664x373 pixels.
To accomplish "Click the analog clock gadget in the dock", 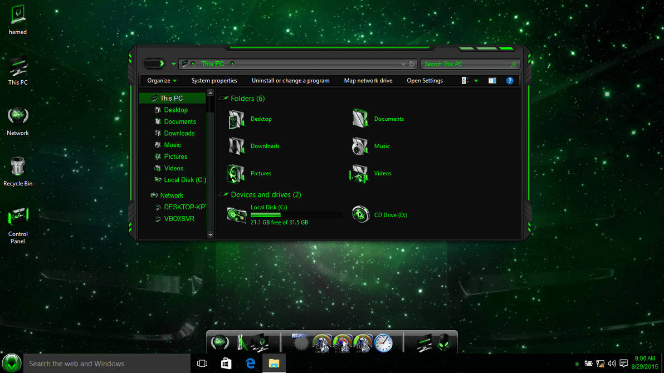I will tap(383, 343).
